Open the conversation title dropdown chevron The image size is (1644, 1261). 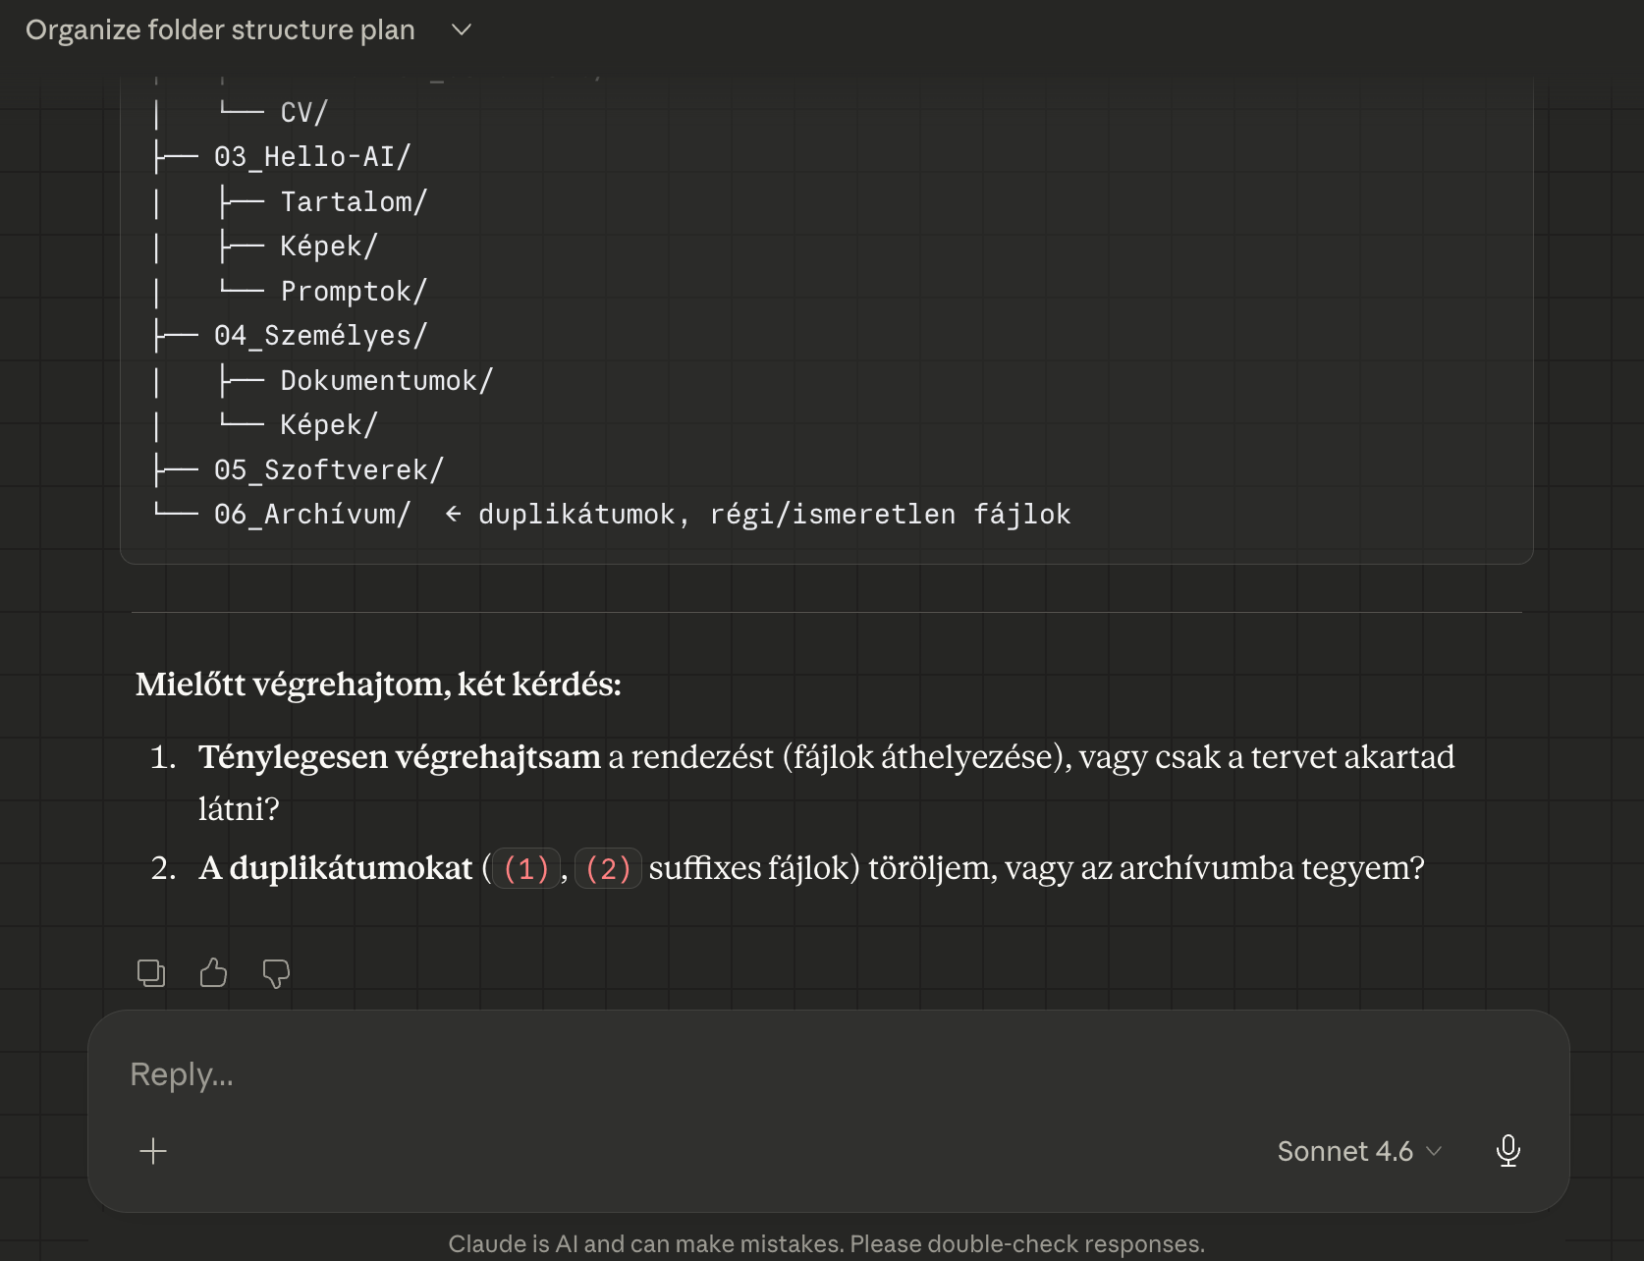point(462,30)
